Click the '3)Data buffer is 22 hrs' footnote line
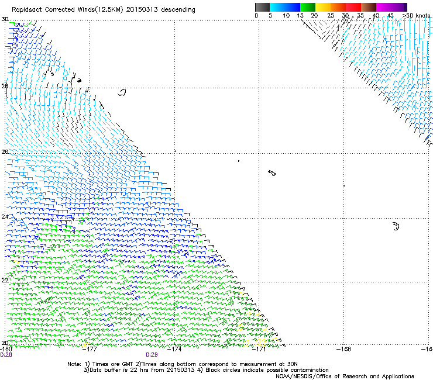This screenshot has height=380, width=433. [x=206, y=370]
